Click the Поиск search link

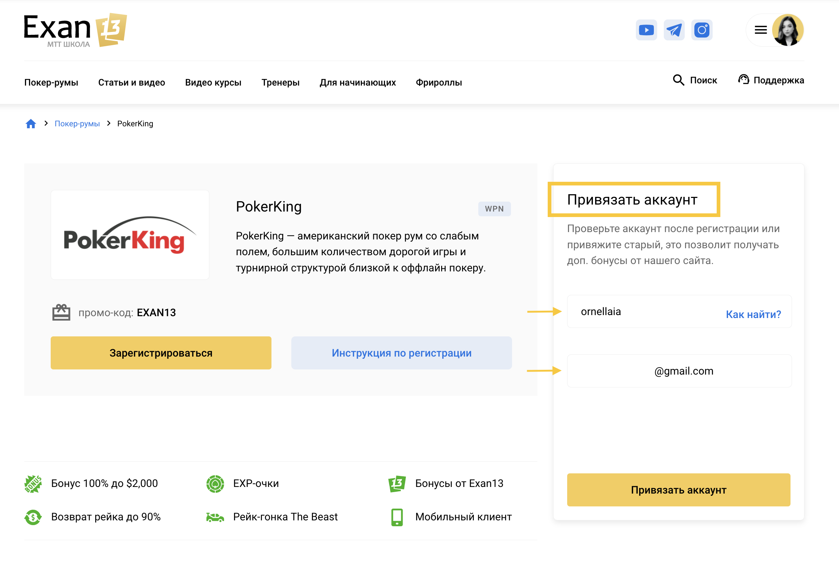point(703,80)
